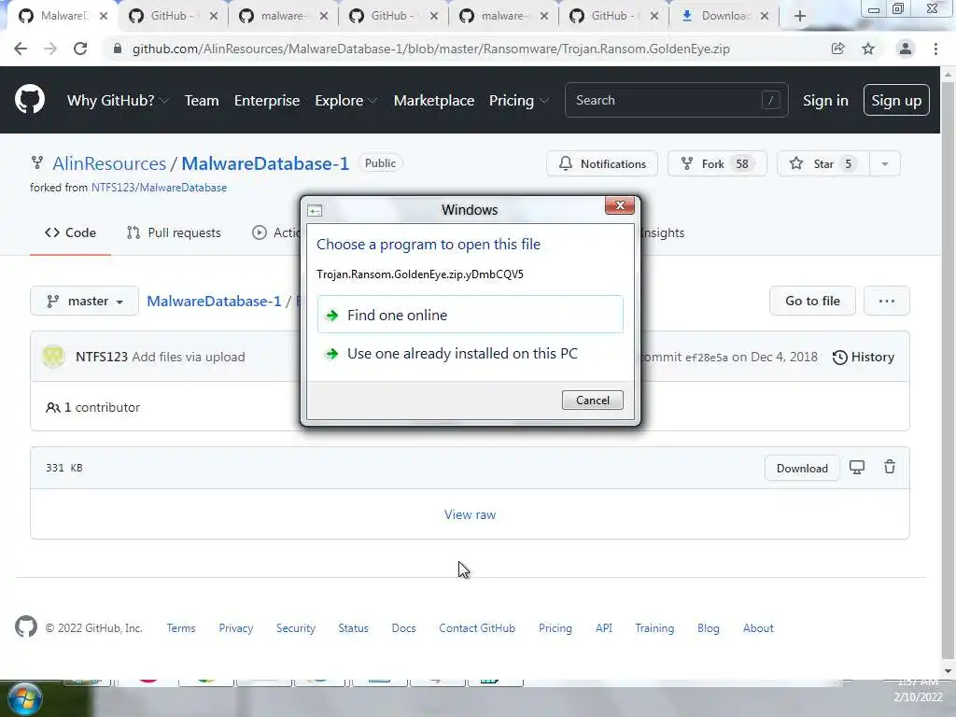This screenshot has height=717, width=956.
Task: Click the NTFS123 avatar image
Action: pos(53,357)
